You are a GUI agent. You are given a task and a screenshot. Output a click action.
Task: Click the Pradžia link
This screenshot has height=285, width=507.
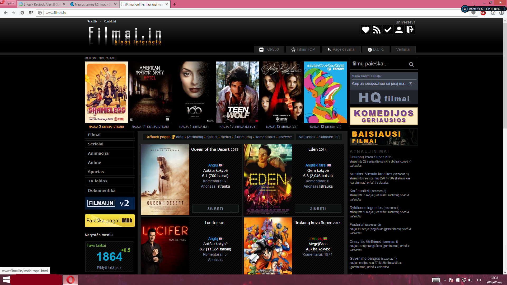click(x=92, y=21)
